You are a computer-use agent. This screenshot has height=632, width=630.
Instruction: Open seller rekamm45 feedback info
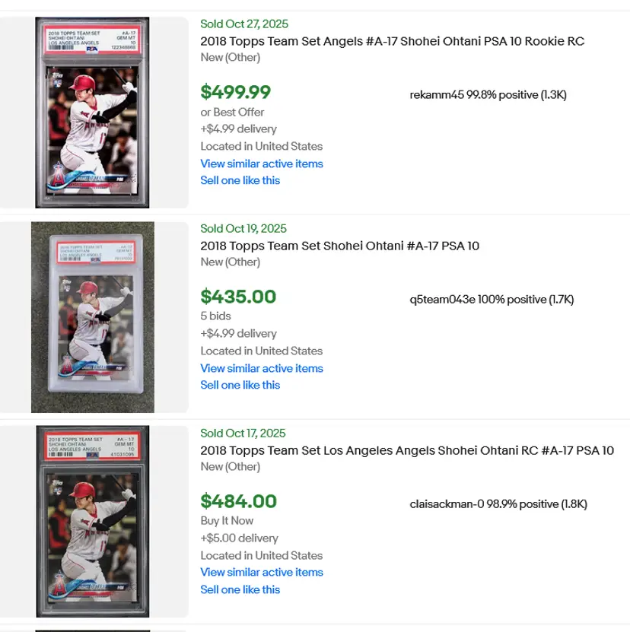pos(488,95)
